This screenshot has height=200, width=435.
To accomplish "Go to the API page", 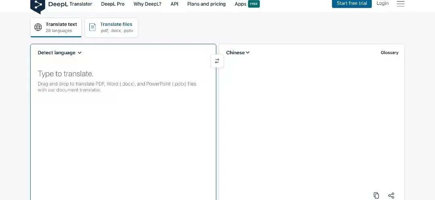I will (174, 4).
